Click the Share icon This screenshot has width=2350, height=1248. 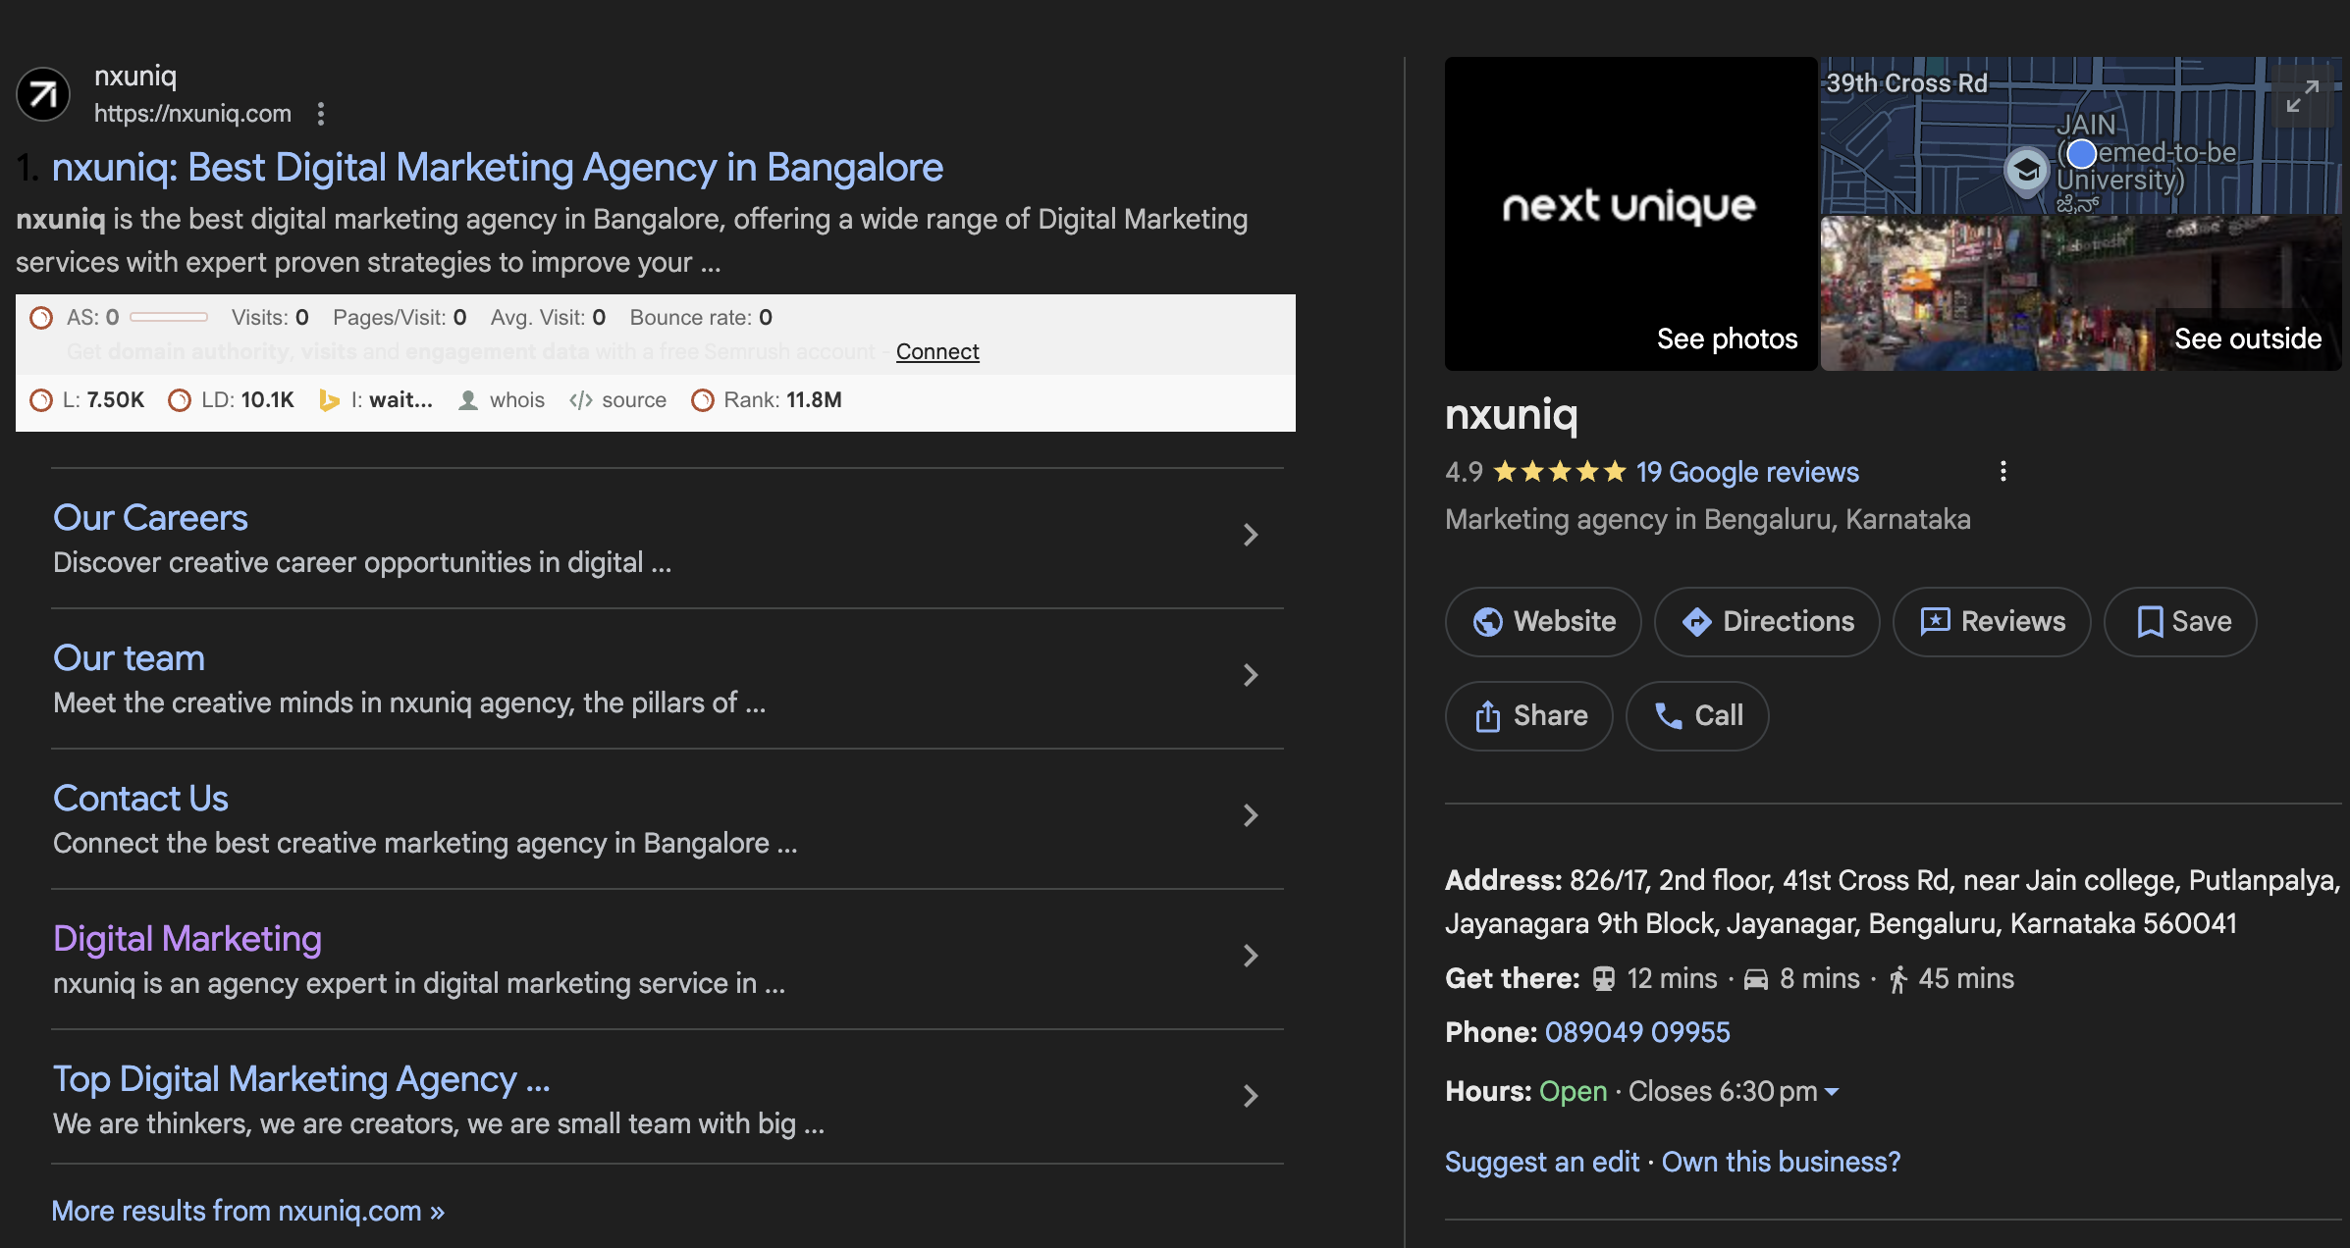coord(1489,715)
